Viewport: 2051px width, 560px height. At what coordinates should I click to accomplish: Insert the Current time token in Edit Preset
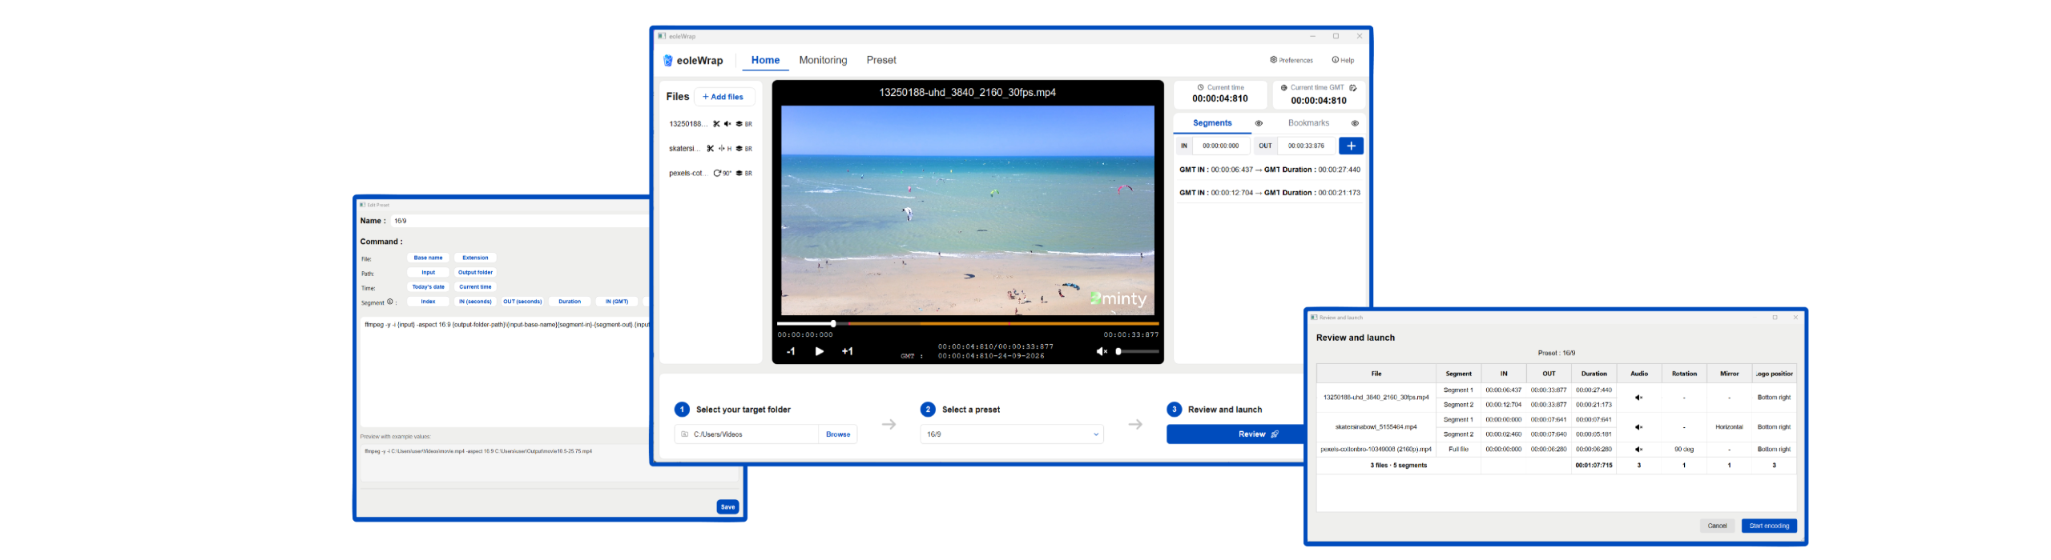475,287
